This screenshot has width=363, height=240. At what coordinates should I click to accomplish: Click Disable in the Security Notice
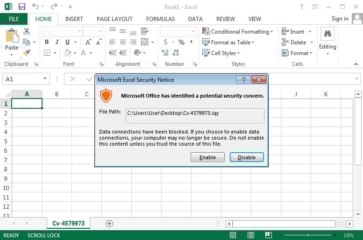click(247, 157)
